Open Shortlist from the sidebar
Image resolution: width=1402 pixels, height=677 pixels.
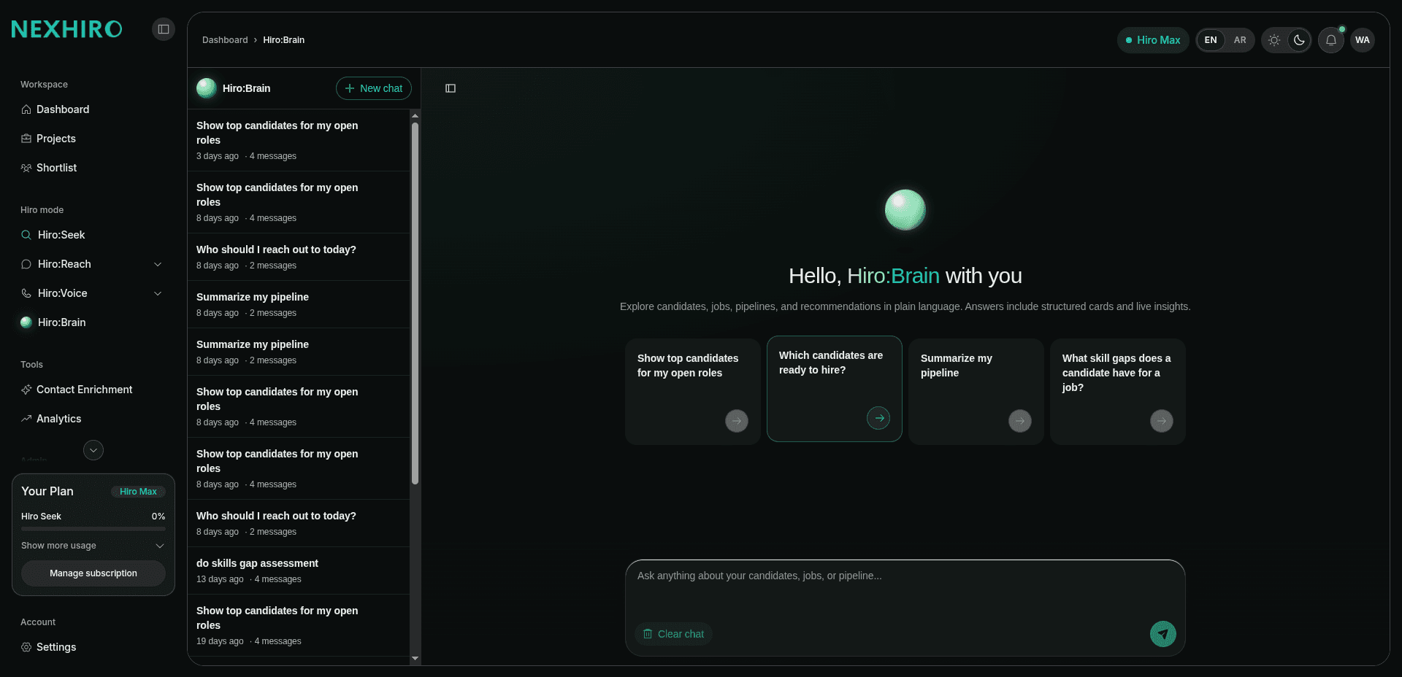click(92, 168)
